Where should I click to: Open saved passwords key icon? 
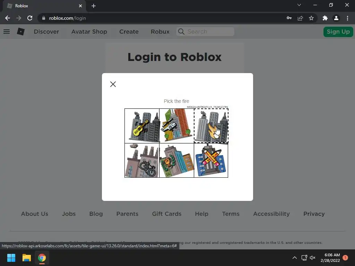click(289, 18)
